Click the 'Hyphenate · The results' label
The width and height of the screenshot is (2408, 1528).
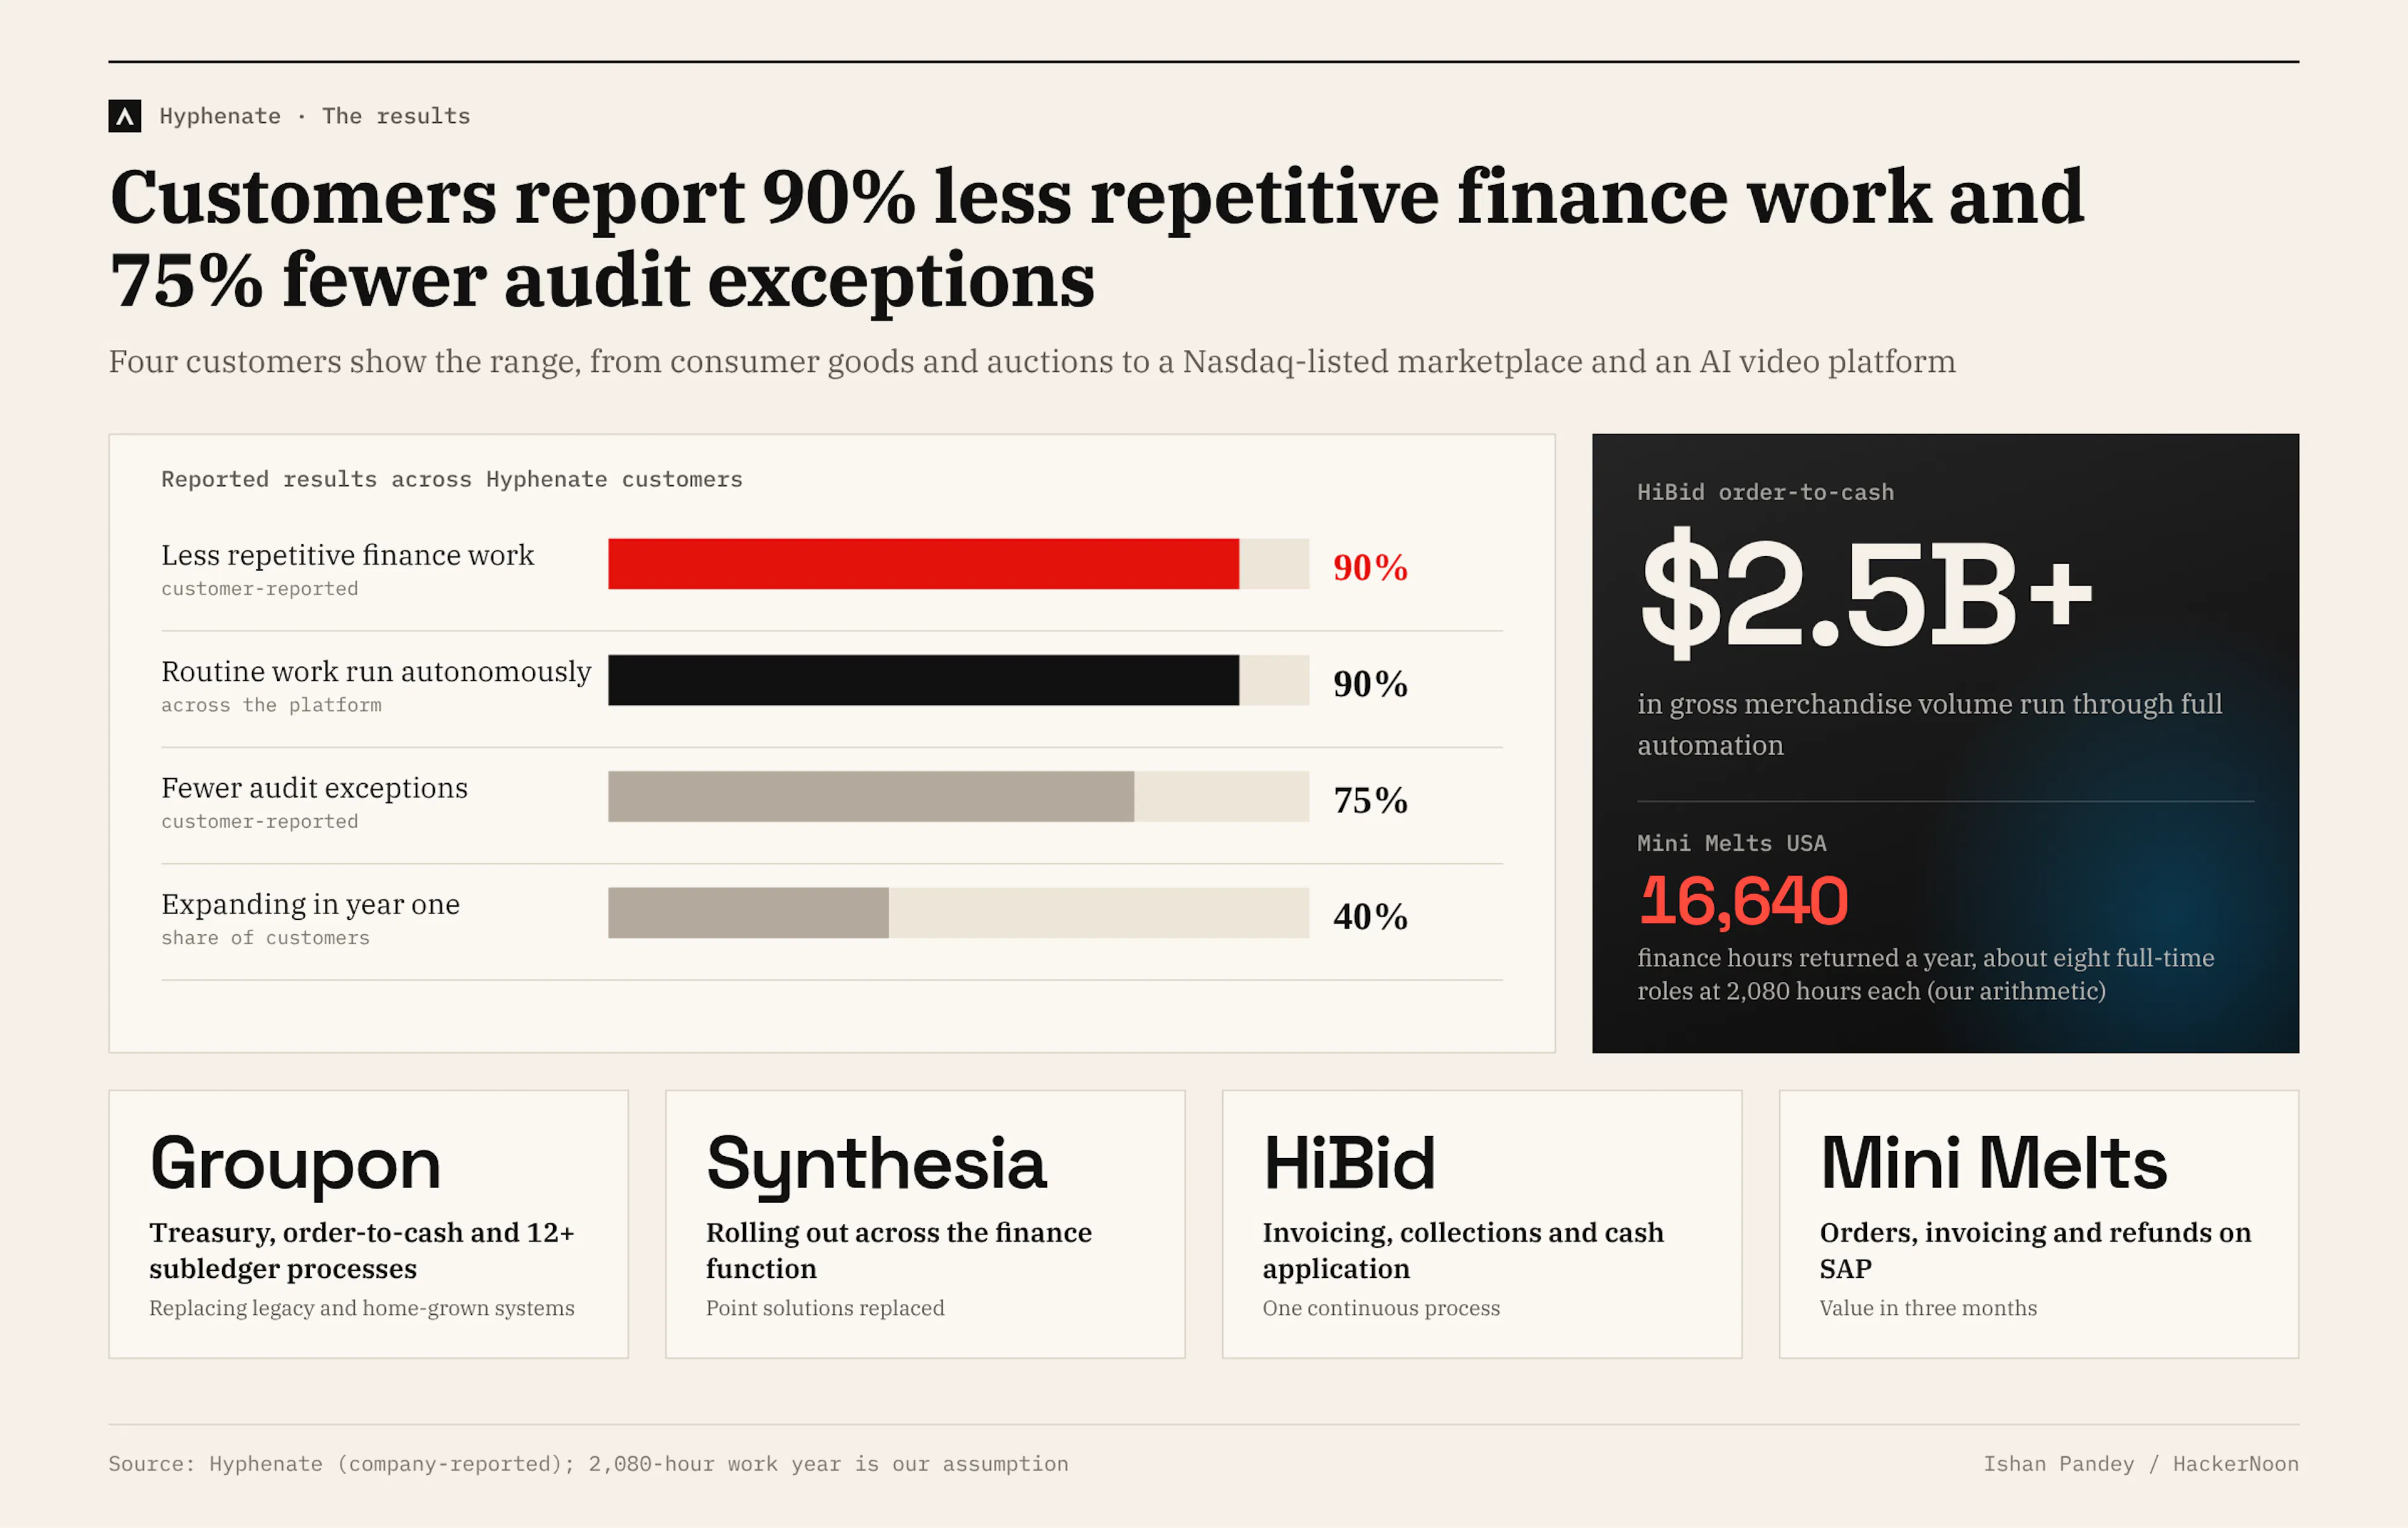315,116
